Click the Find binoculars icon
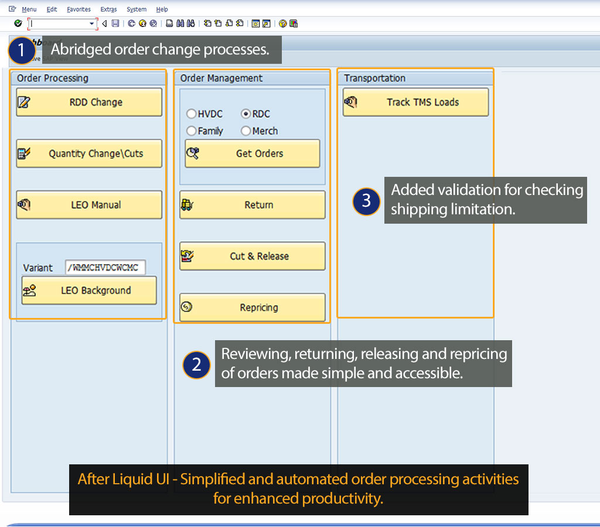The image size is (600, 527). click(x=180, y=23)
